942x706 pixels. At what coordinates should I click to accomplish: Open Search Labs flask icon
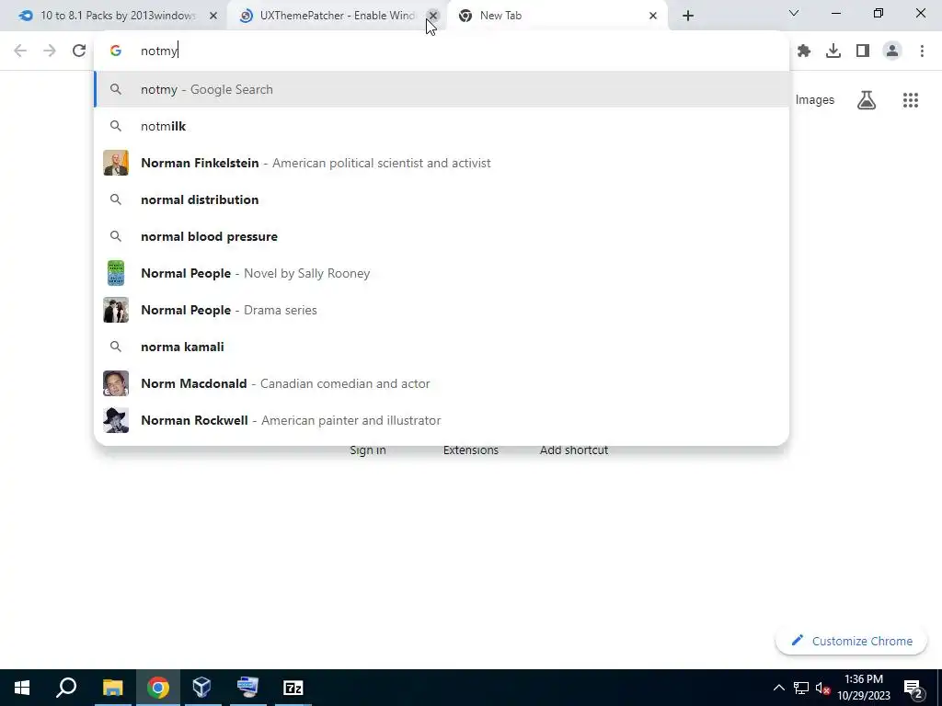(x=867, y=100)
